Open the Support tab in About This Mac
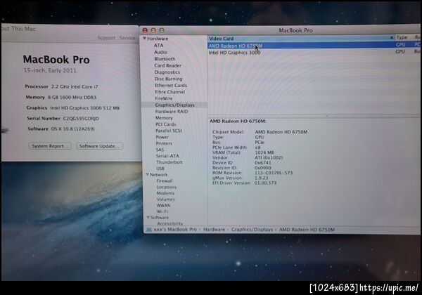This screenshot has height=295, width=422. point(107,38)
